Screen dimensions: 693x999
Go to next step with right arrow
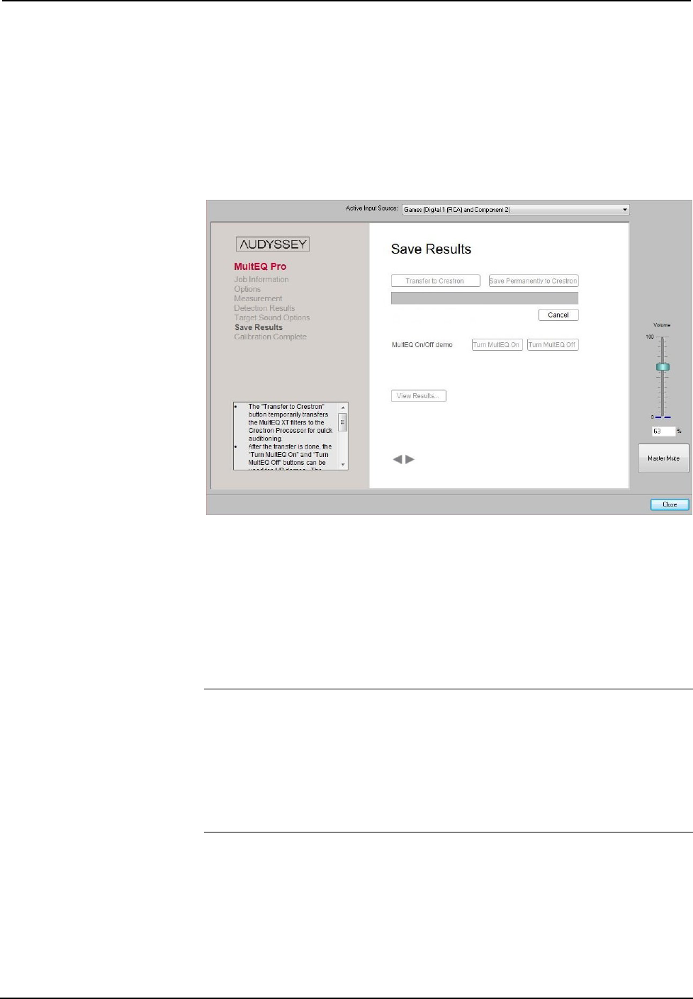coord(410,460)
